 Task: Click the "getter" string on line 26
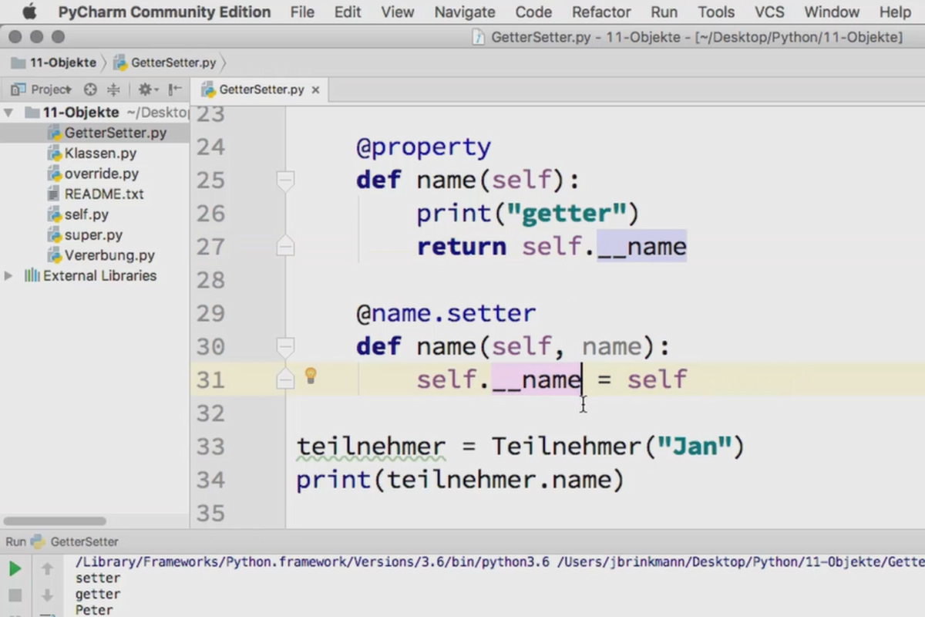click(567, 214)
